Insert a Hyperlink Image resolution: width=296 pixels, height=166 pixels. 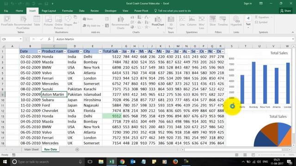(x=236, y=21)
